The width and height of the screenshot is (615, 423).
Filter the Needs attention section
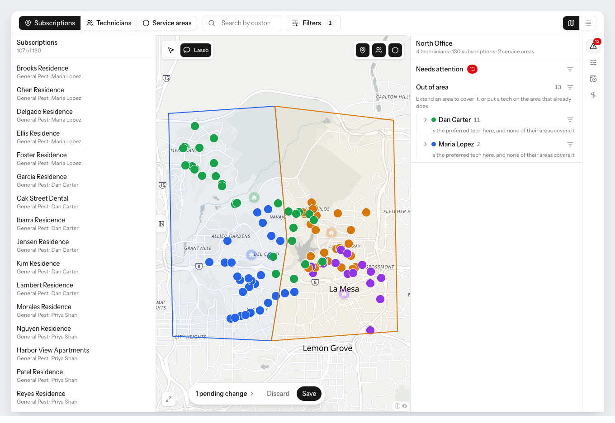(x=570, y=69)
